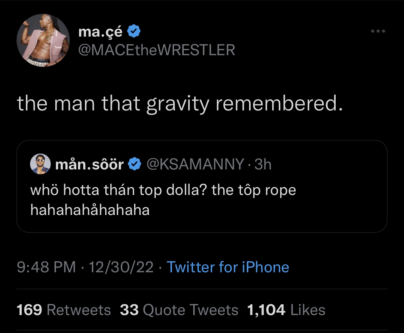Click the 12/30/22 tweet date
Screen dimensions: 404x333
click(x=121, y=267)
